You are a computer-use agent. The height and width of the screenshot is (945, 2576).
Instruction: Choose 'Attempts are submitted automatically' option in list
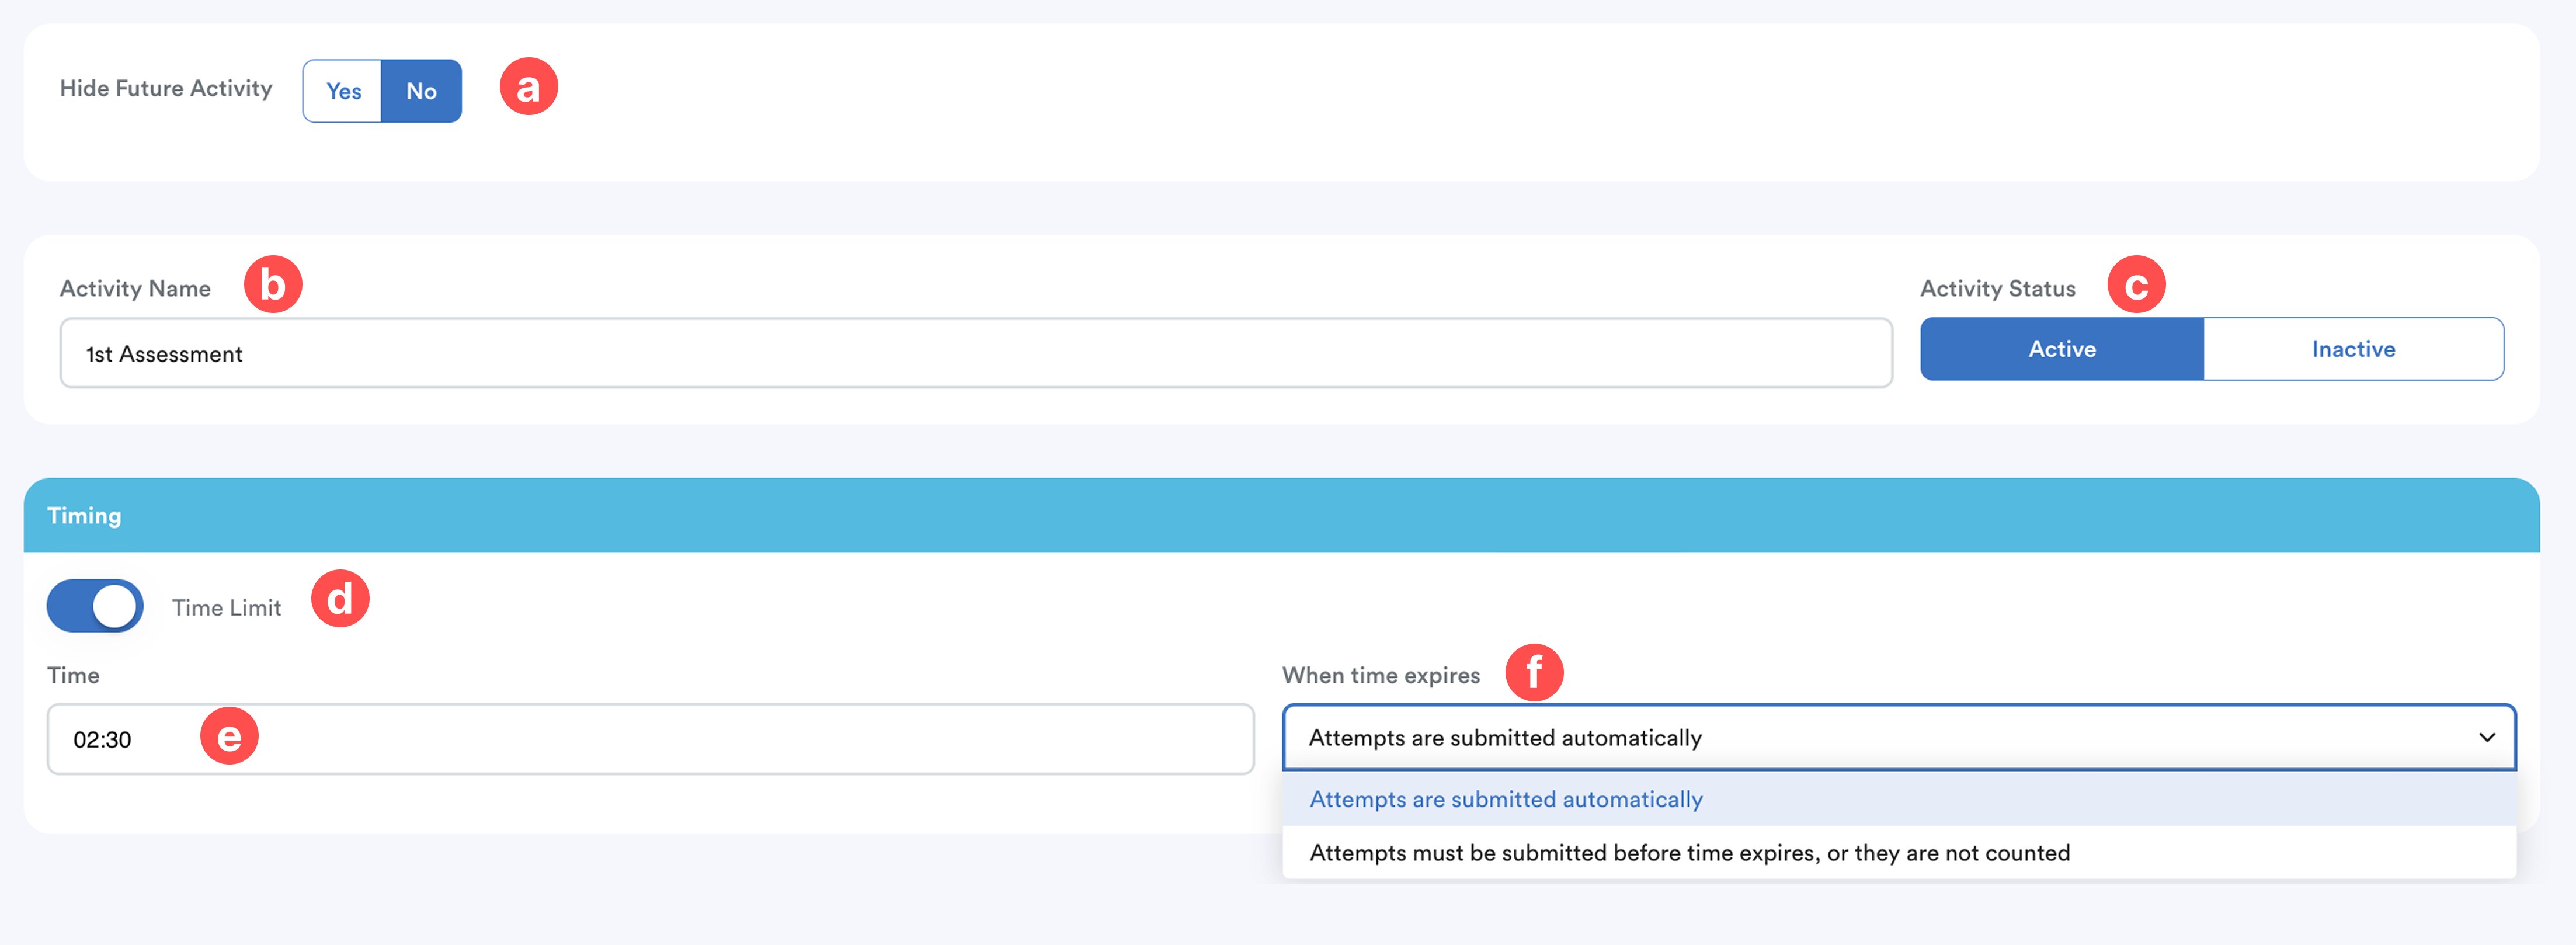pos(1506,799)
